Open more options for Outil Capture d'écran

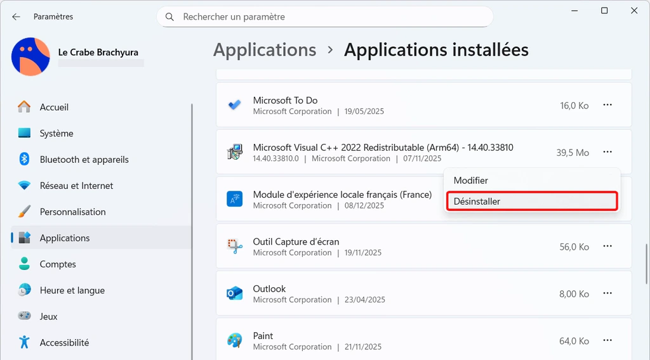coord(607,247)
